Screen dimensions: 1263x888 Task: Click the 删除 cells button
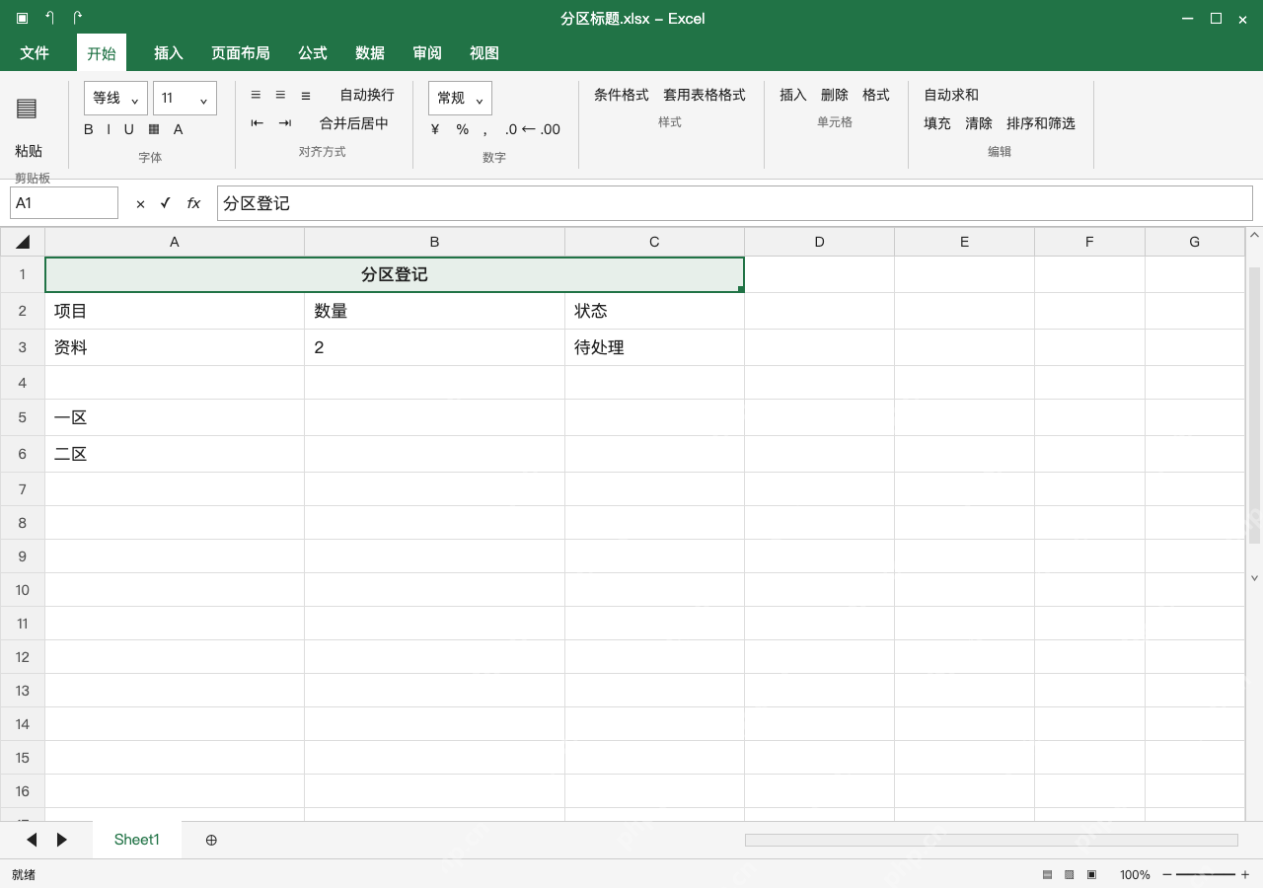(x=835, y=95)
